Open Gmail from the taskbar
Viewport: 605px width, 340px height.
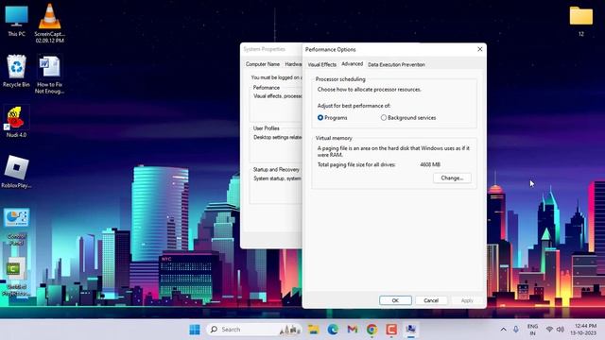point(353,330)
